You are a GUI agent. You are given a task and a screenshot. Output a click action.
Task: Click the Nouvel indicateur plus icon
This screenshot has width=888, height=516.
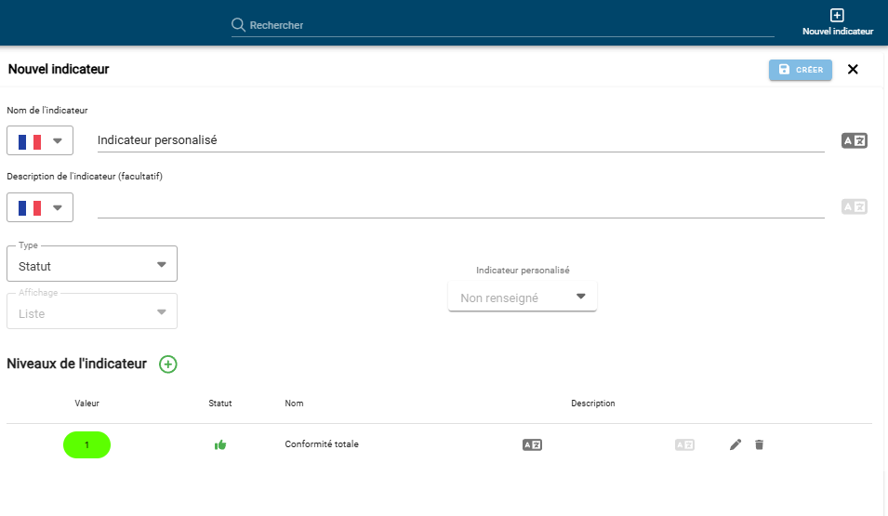(x=837, y=16)
